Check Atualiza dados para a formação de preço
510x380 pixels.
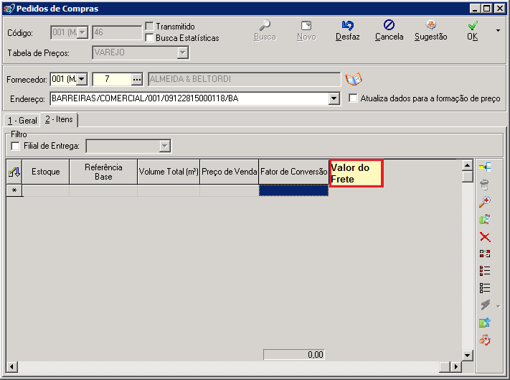point(353,98)
